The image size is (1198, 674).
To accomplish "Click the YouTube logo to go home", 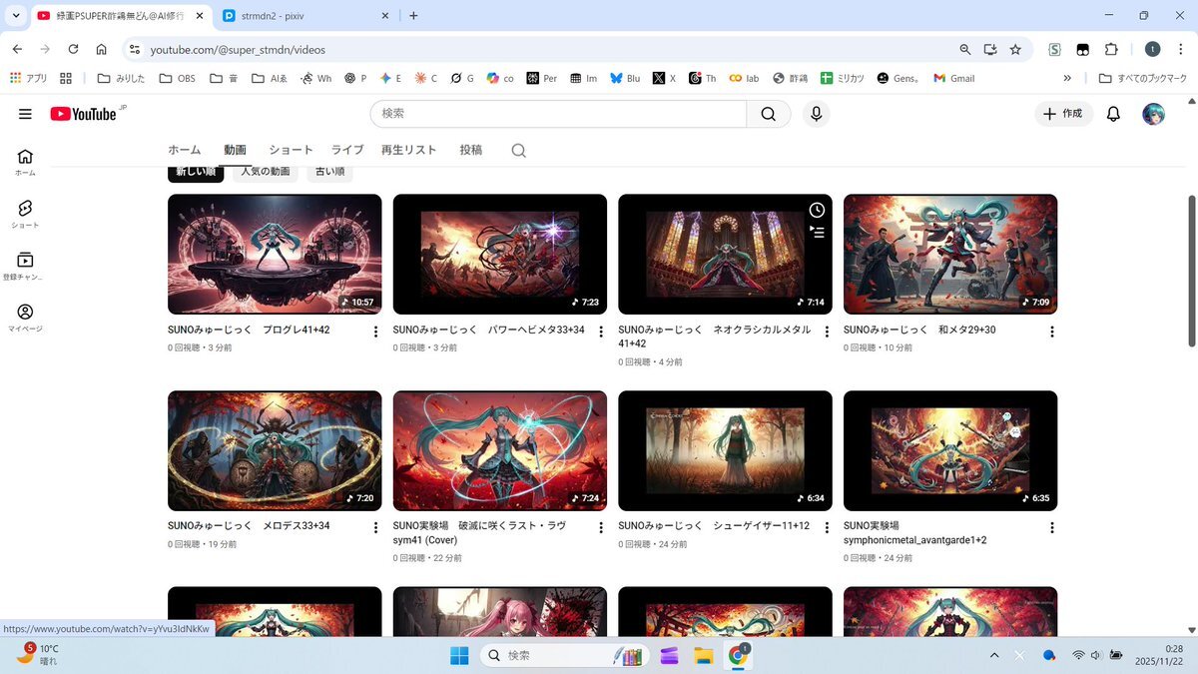I will tap(84, 114).
